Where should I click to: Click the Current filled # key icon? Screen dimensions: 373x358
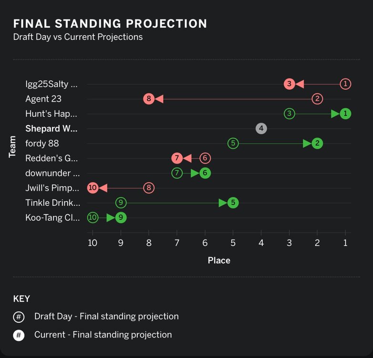click(19, 335)
